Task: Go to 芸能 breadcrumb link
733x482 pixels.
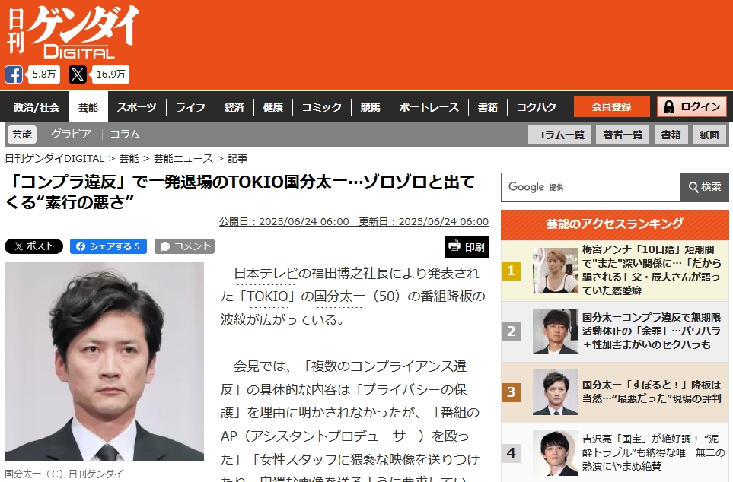Action: tap(129, 159)
